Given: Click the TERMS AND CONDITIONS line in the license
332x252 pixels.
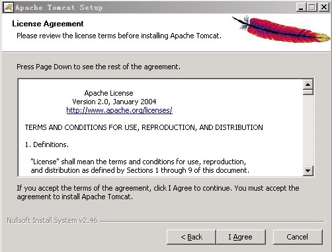Looking at the screenshot, I should pos(144,127).
